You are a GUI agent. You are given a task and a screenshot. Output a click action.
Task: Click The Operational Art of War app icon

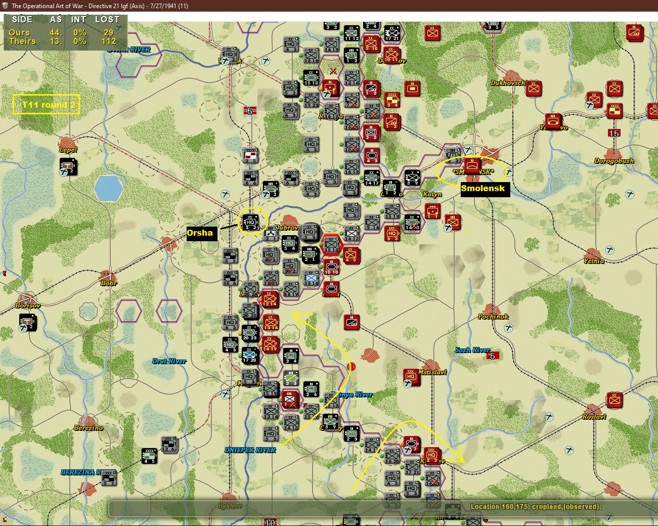pyautogui.click(x=5, y=6)
